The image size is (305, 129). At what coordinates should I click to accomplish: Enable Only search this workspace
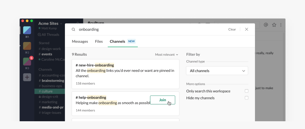[x=246, y=91]
